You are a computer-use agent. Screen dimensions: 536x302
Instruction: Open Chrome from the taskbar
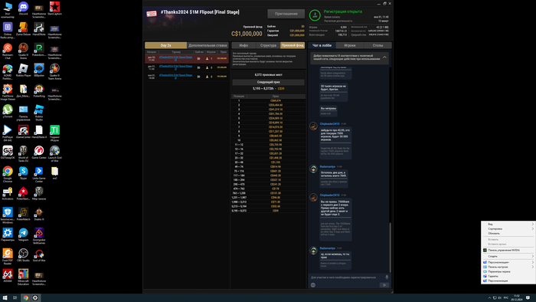(25, 298)
